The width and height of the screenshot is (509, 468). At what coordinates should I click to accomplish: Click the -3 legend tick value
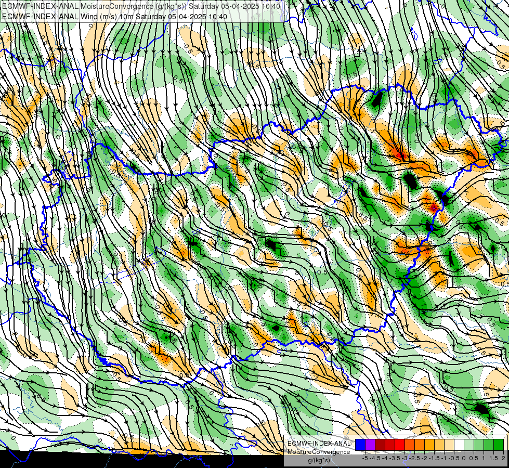point(405,458)
